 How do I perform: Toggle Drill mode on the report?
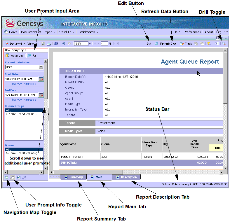(224, 43)
